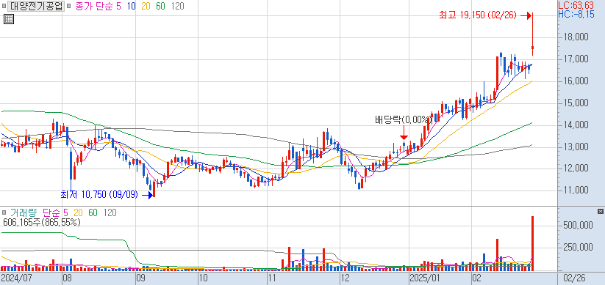This screenshot has height=285, width=605.
Task: Click the 09 month date label
Action: (x=142, y=278)
